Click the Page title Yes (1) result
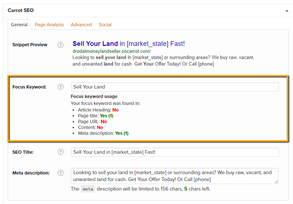293x204 pixels. 107,116
